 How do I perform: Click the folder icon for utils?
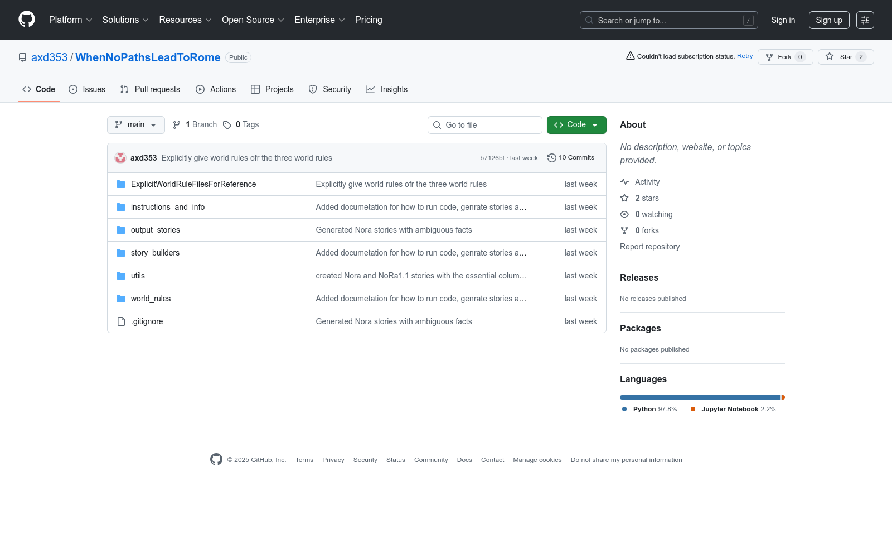tap(121, 276)
